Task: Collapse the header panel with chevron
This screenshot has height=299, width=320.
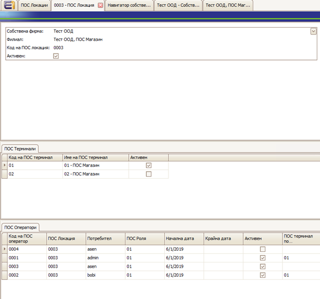Action: click(x=313, y=31)
